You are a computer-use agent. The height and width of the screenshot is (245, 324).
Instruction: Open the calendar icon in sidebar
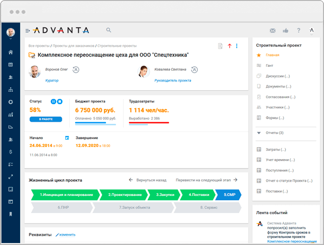tap(10, 64)
